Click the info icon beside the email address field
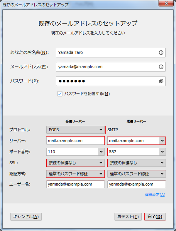 161,67
